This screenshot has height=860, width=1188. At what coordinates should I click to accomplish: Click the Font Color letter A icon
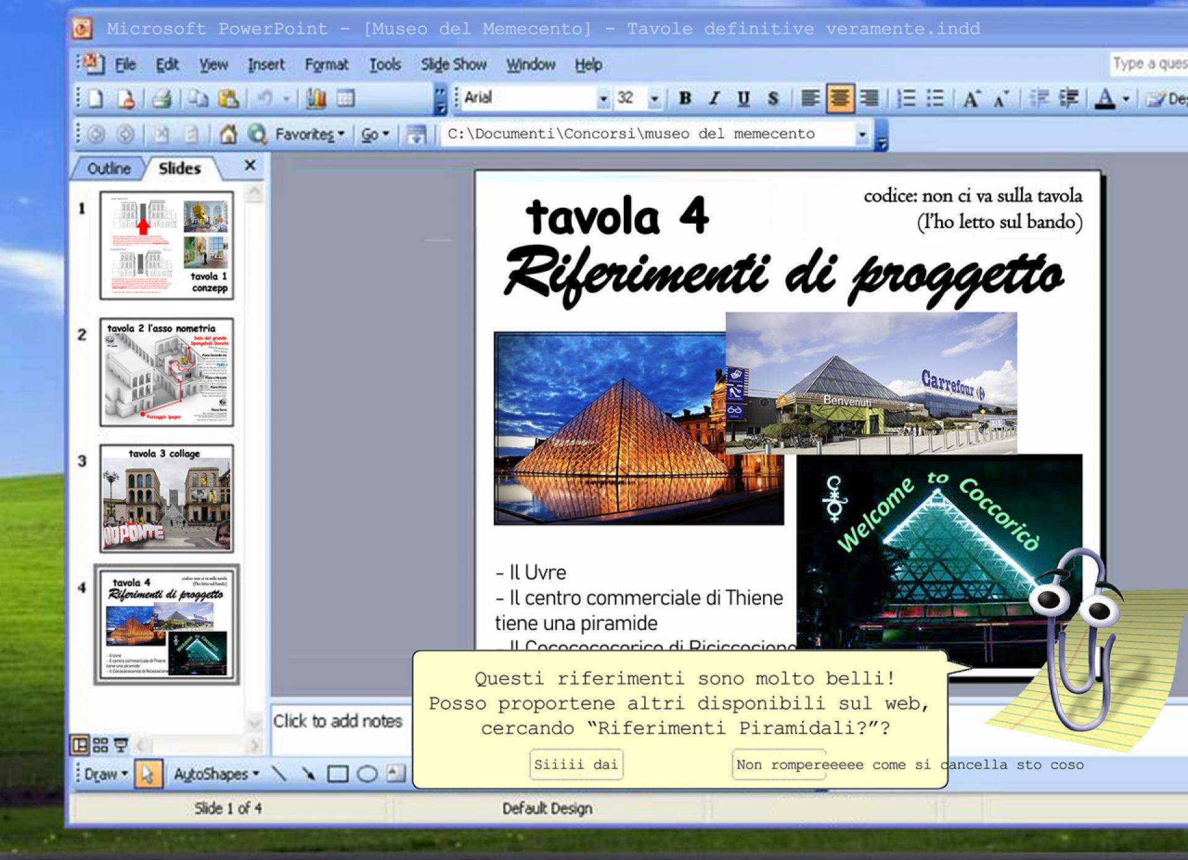click(x=1106, y=99)
